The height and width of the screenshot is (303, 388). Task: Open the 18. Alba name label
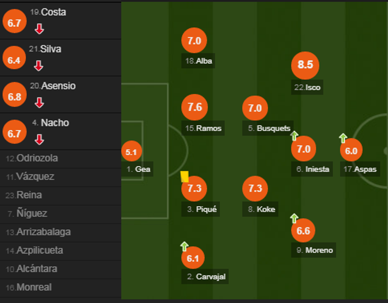tap(199, 61)
